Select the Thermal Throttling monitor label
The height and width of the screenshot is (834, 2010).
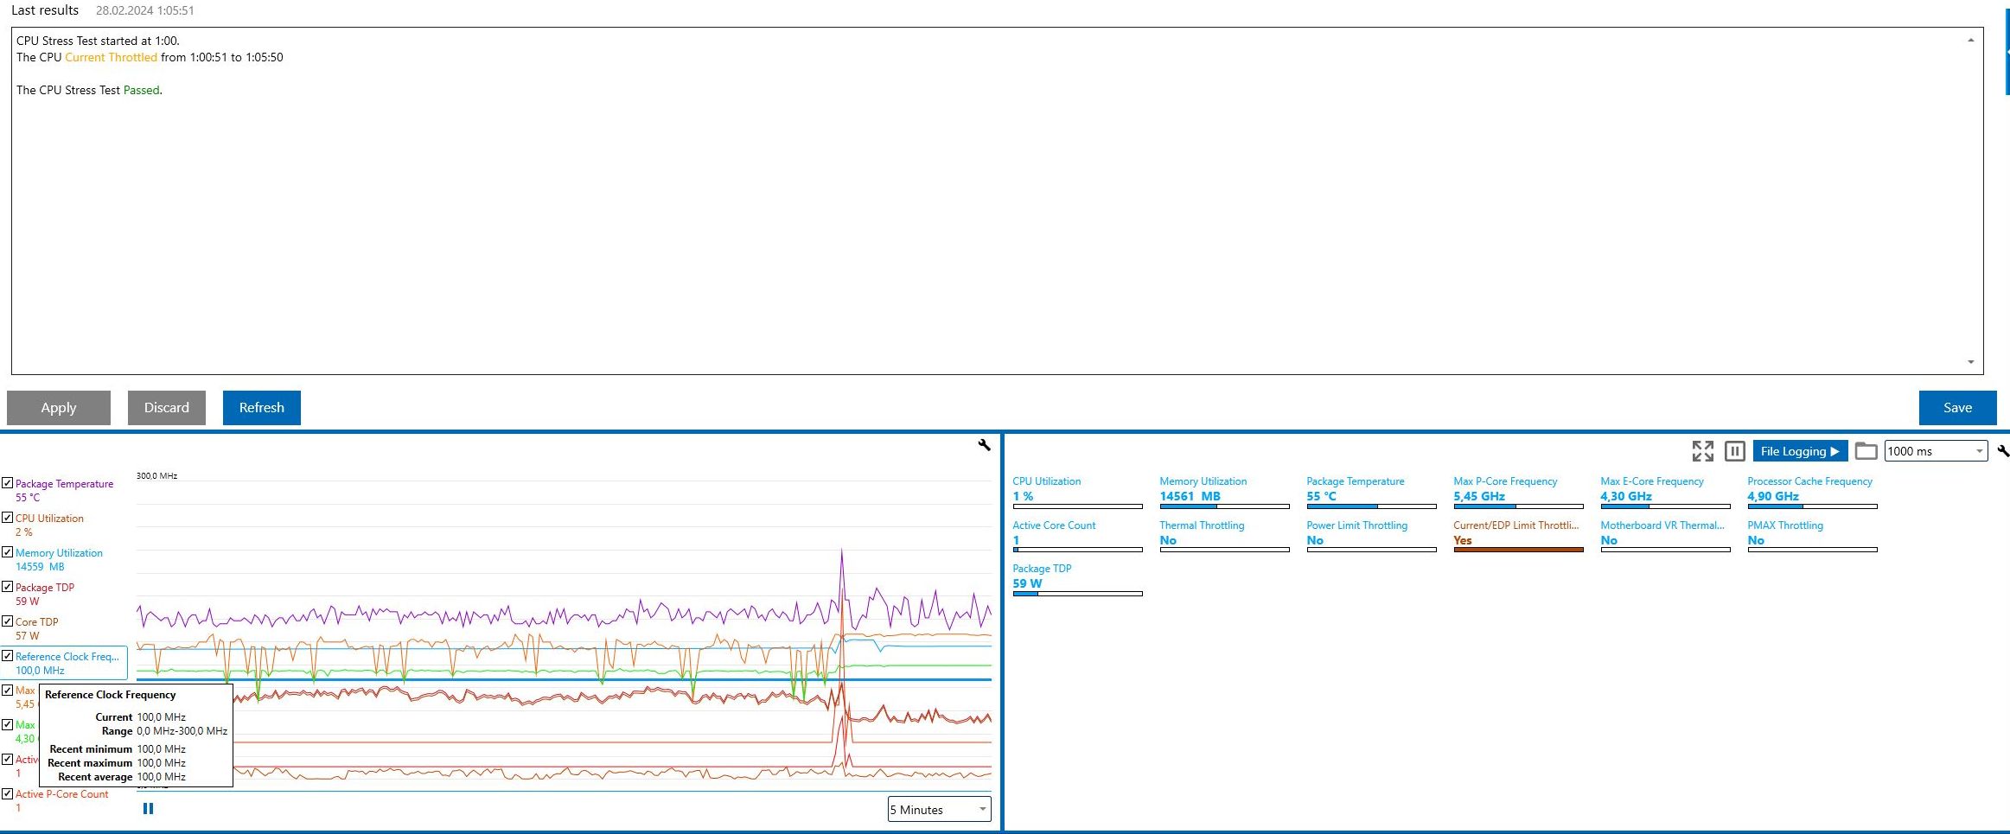[x=1202, y=525]
